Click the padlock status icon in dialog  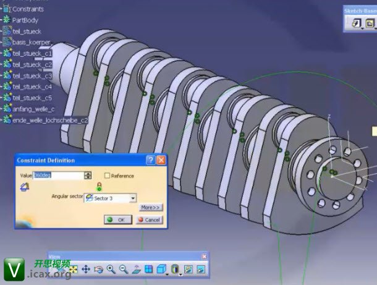tap(100, 186)
